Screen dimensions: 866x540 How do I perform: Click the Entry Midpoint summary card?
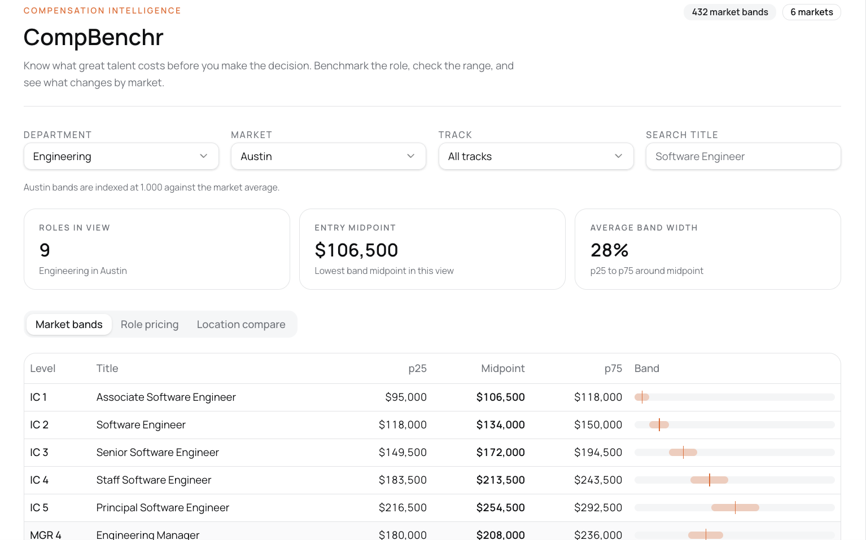[x=432, y=249]
